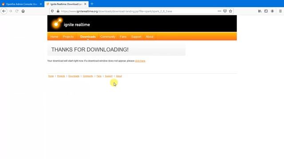The height and width of the screenshot is (159, 284).
Task: Click the Ignite Realtime flame logo
Action: [56, 23]
